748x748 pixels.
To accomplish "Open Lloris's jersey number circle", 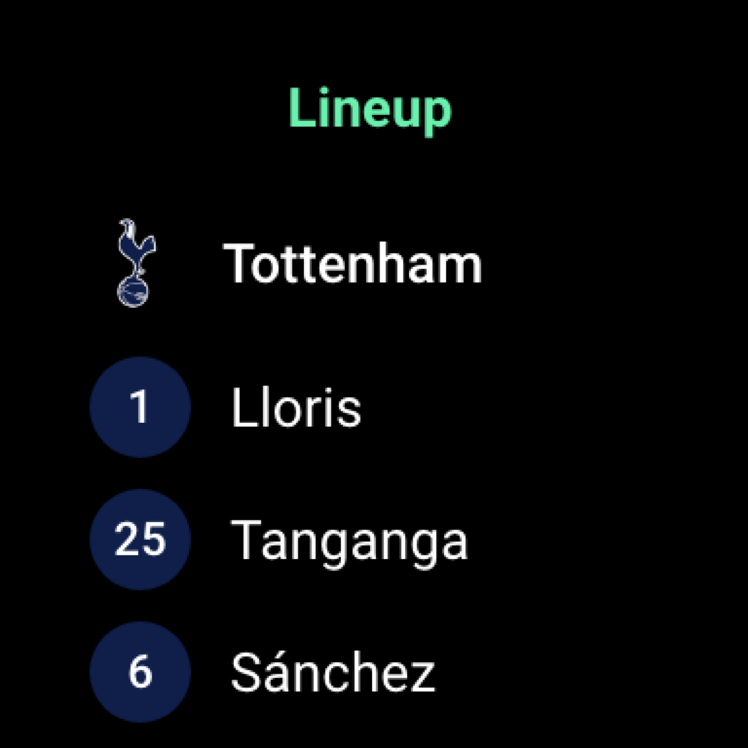I will click(x=139, y=408).
